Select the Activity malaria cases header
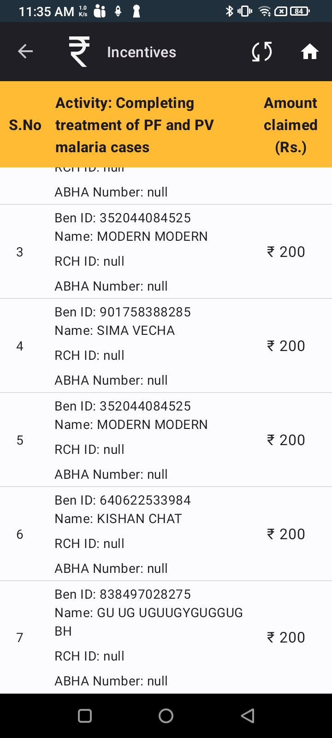Viewport: 332px width, 738px height. click(x=135, y=125)
